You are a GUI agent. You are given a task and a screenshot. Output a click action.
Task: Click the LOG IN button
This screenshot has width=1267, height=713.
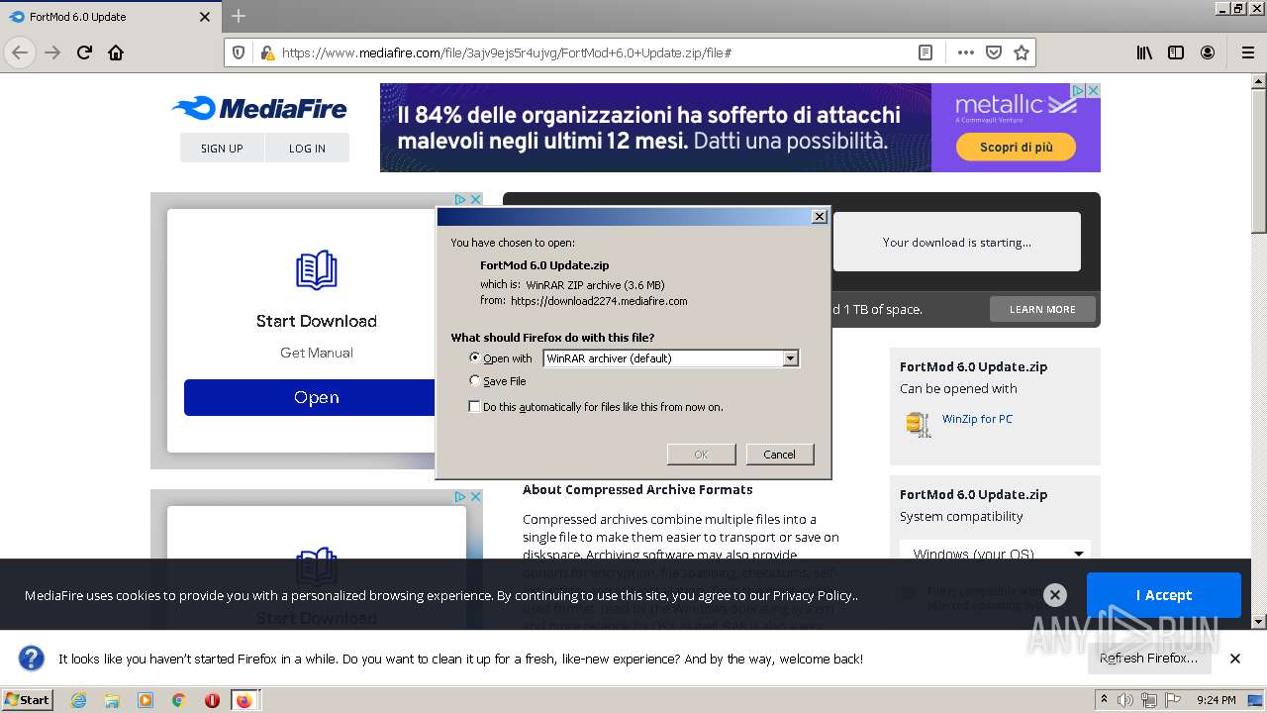[307, 148]
